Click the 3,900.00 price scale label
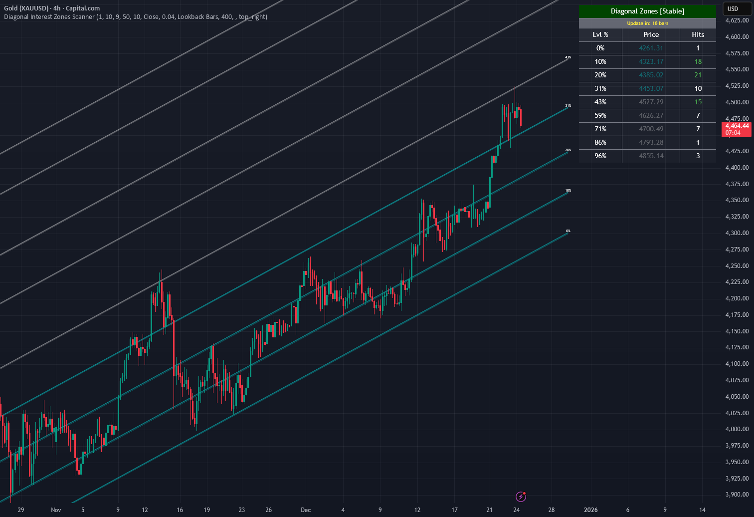The width and height of the screenshot is (754, 517). click(x=737, y=495)
